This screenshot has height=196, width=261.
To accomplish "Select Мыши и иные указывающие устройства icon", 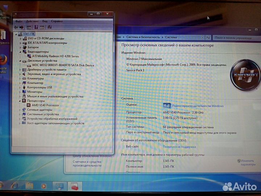I will 24,96.
